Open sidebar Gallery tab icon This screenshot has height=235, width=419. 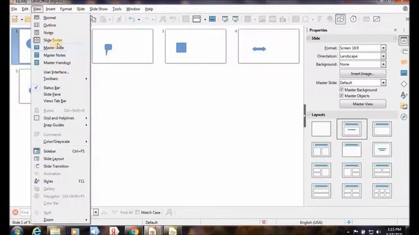[x=404, y=106]
